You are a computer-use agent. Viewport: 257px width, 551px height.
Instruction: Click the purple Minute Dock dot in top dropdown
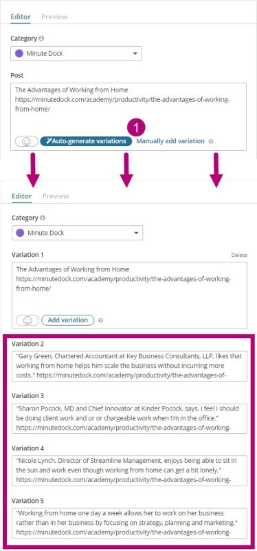coord(20,54)
